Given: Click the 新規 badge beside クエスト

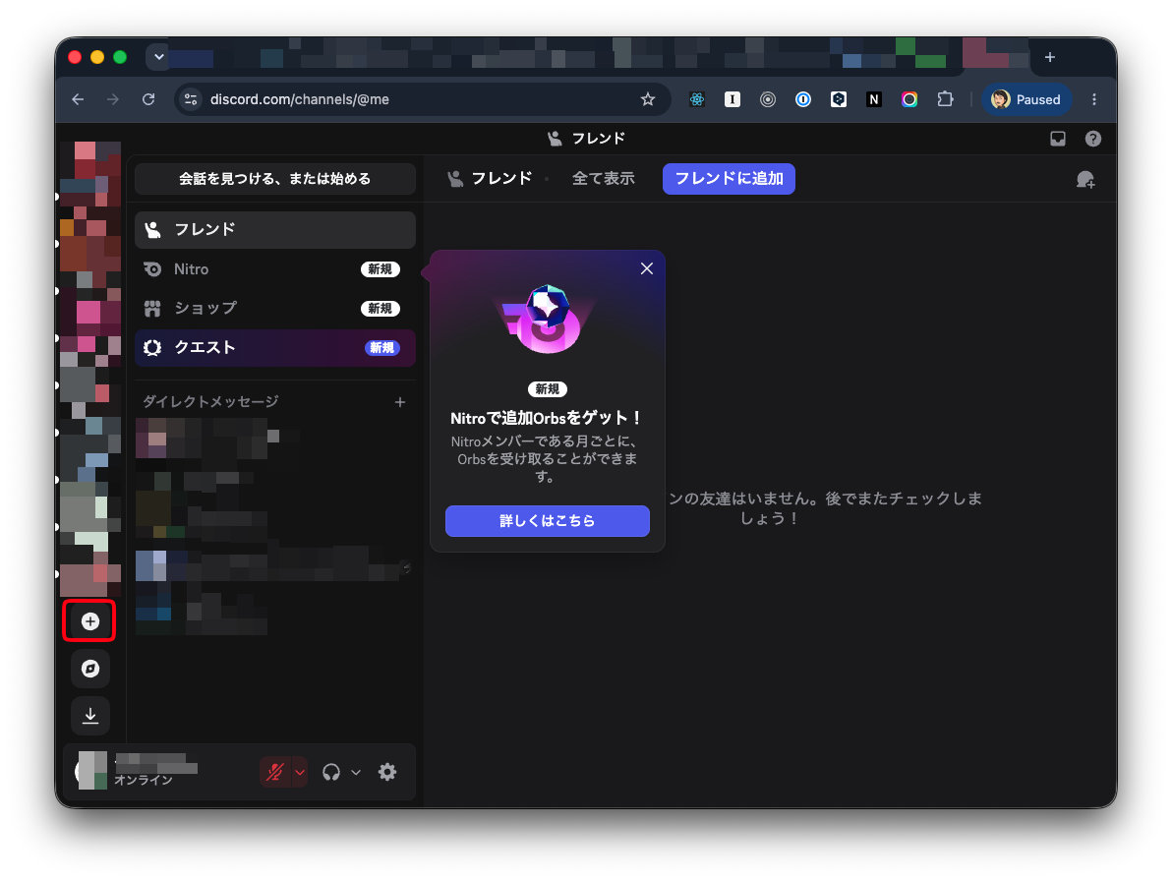Looking at the screenshot, I should click(x=381, y=347).
